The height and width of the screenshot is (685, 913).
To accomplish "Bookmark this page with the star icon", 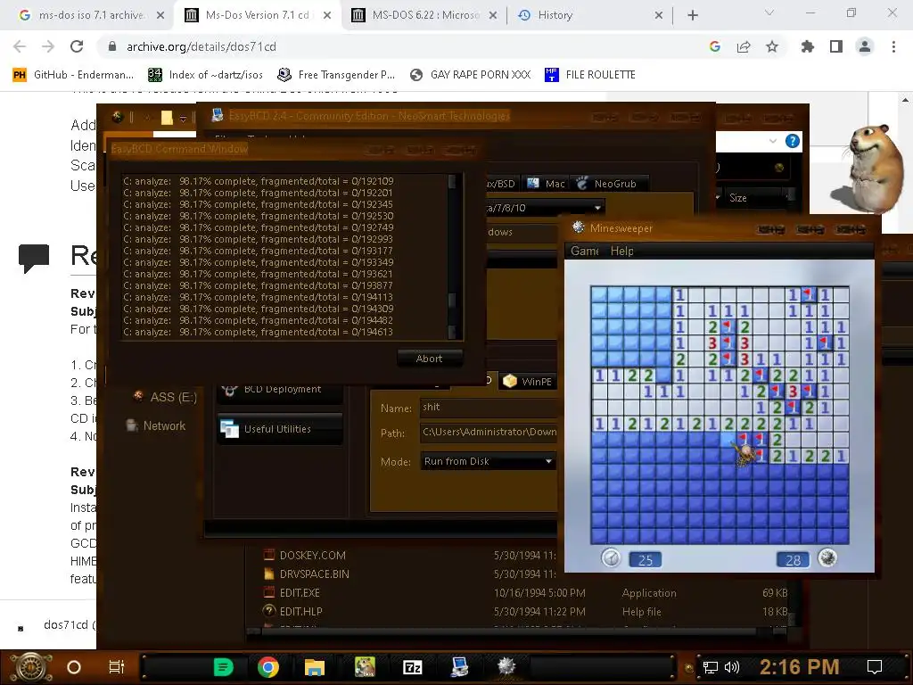I will (772, 46).
